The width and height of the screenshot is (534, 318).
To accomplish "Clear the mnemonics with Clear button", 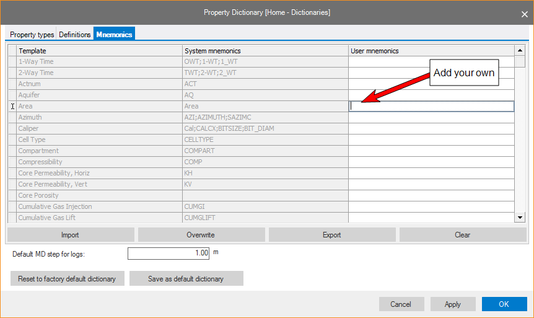I will point(462,235).
